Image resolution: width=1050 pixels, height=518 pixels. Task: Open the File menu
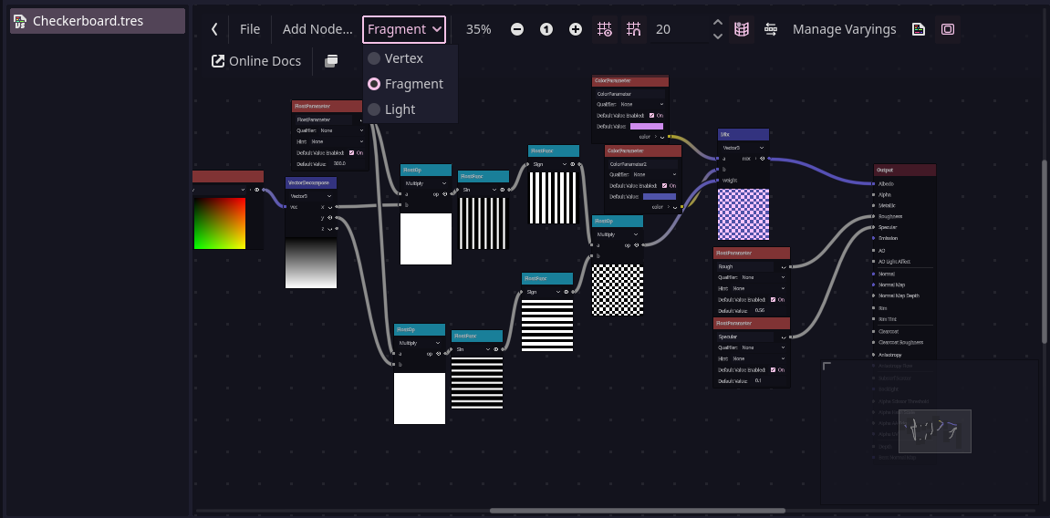(x=250, y=29)
